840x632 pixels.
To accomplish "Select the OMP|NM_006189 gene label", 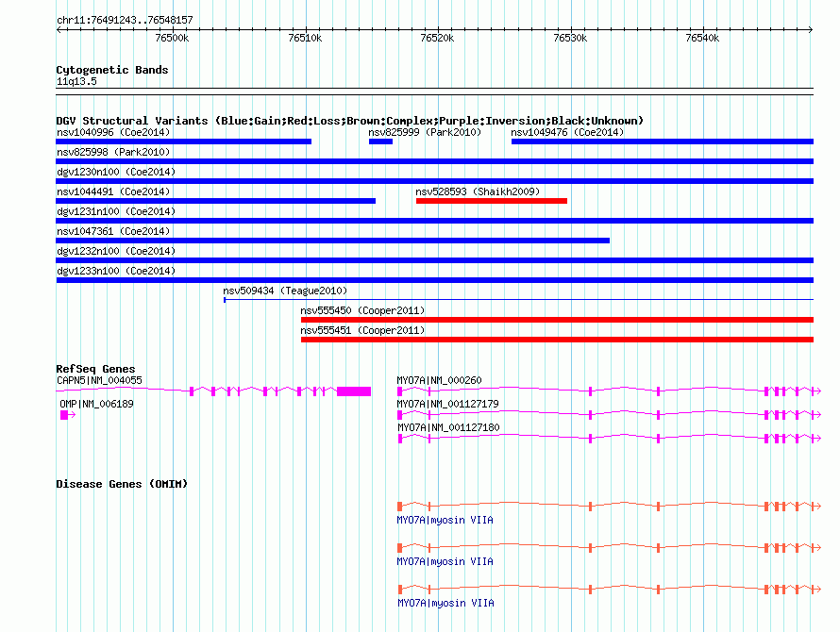I will point(96,404).
